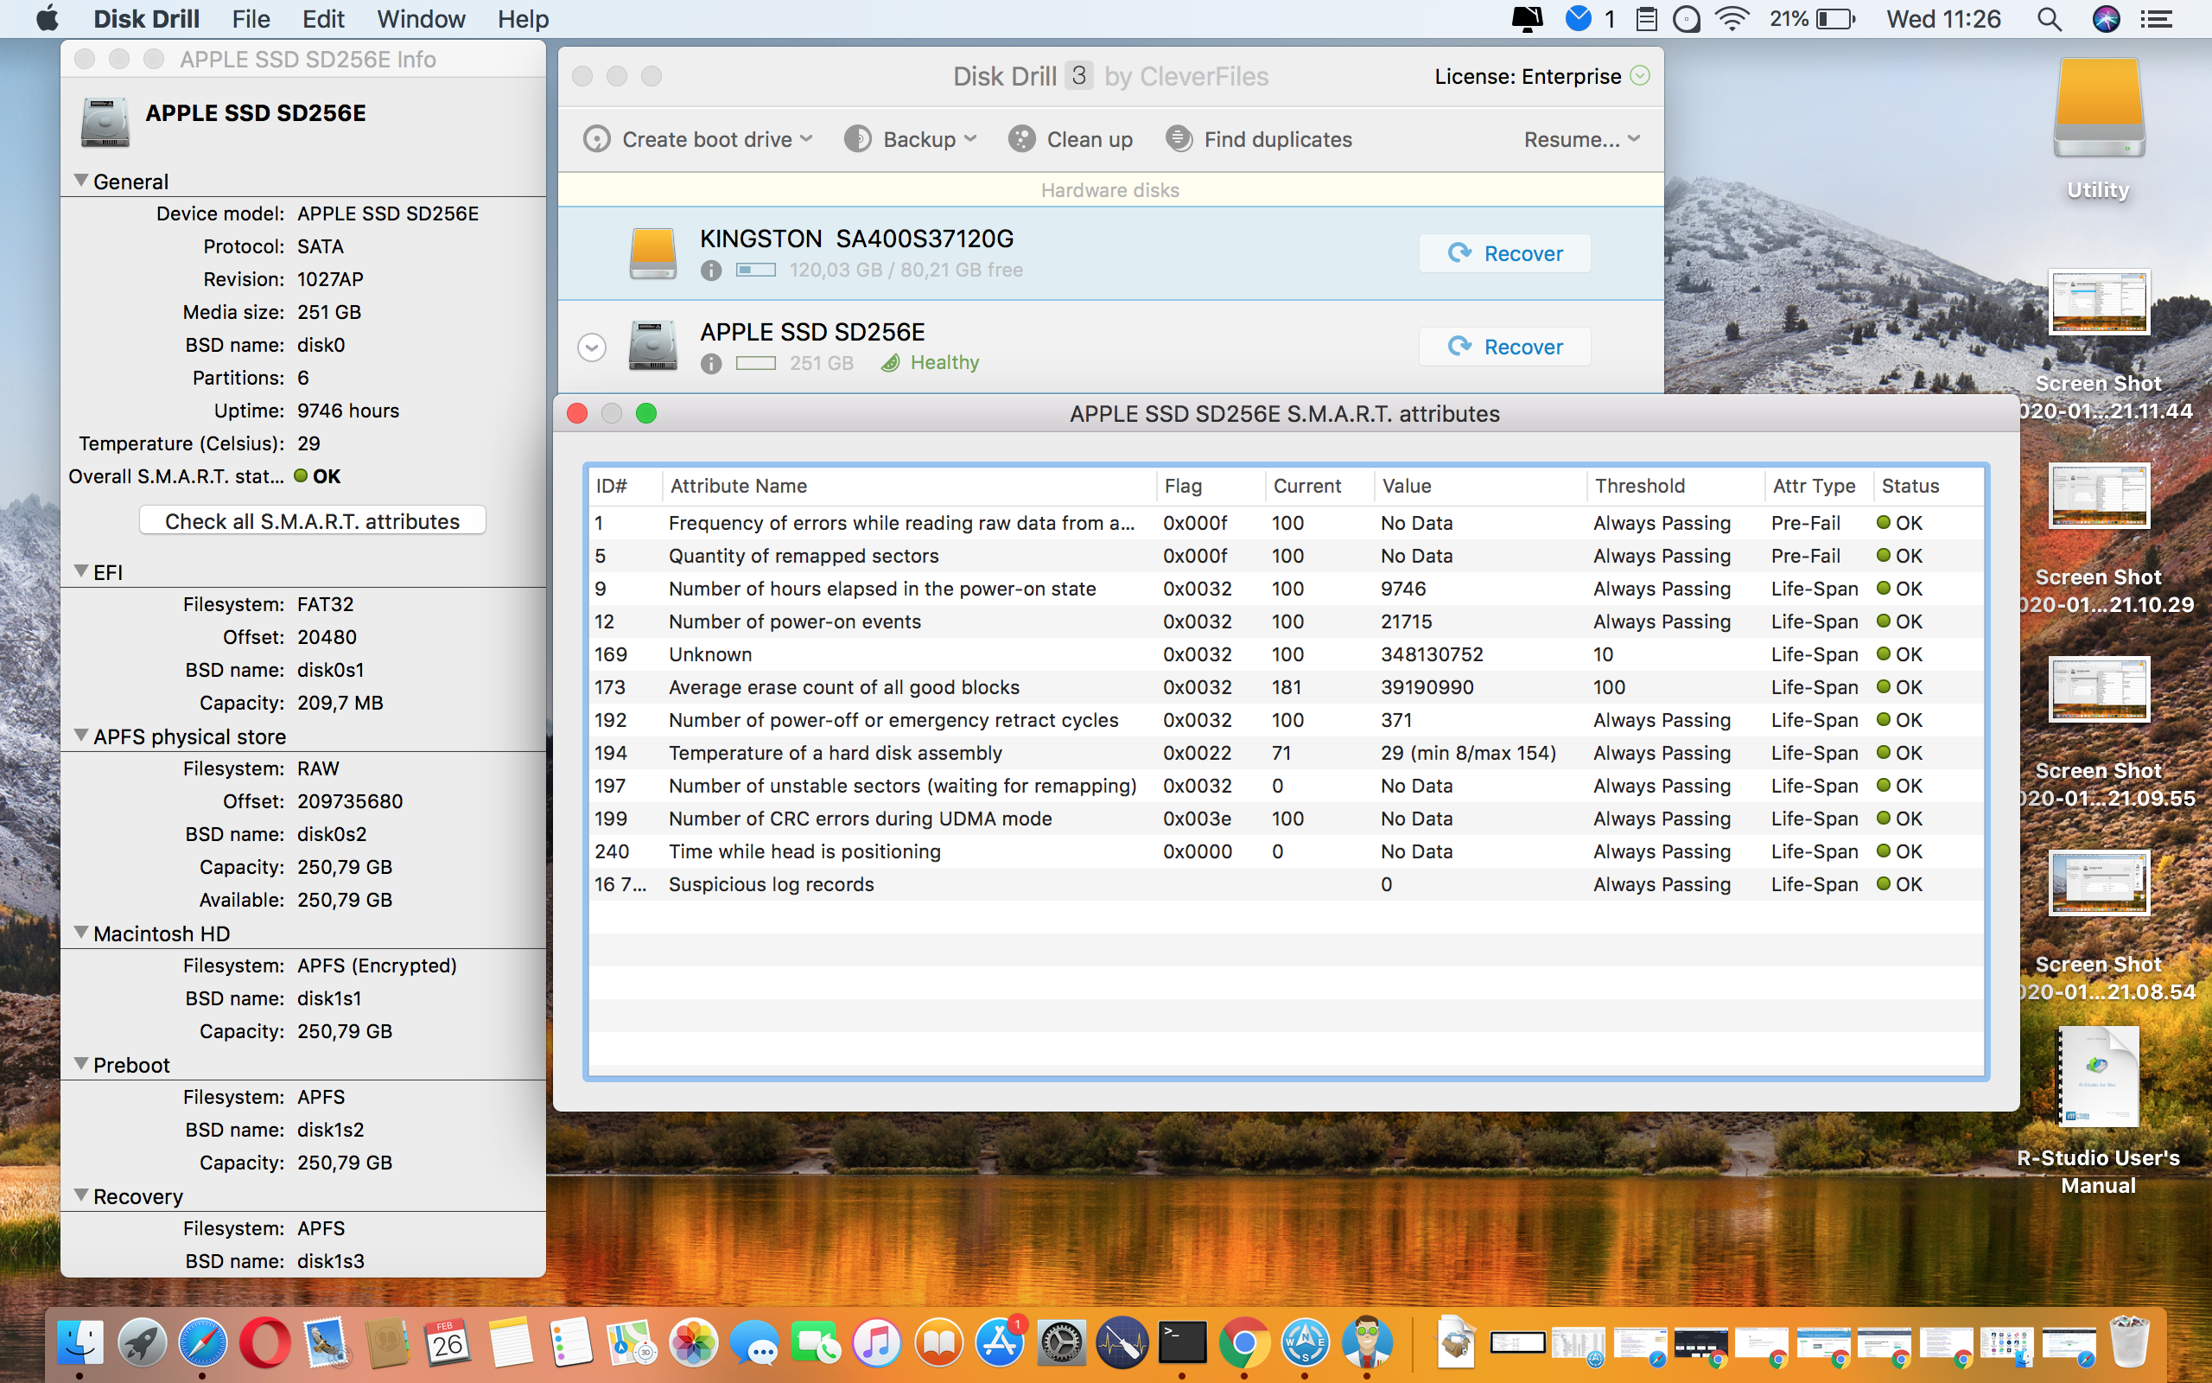Collapse the General section triangle
Image resolution: width=2212 pixels, height=1383 pixels.
(x=81, y=182)
